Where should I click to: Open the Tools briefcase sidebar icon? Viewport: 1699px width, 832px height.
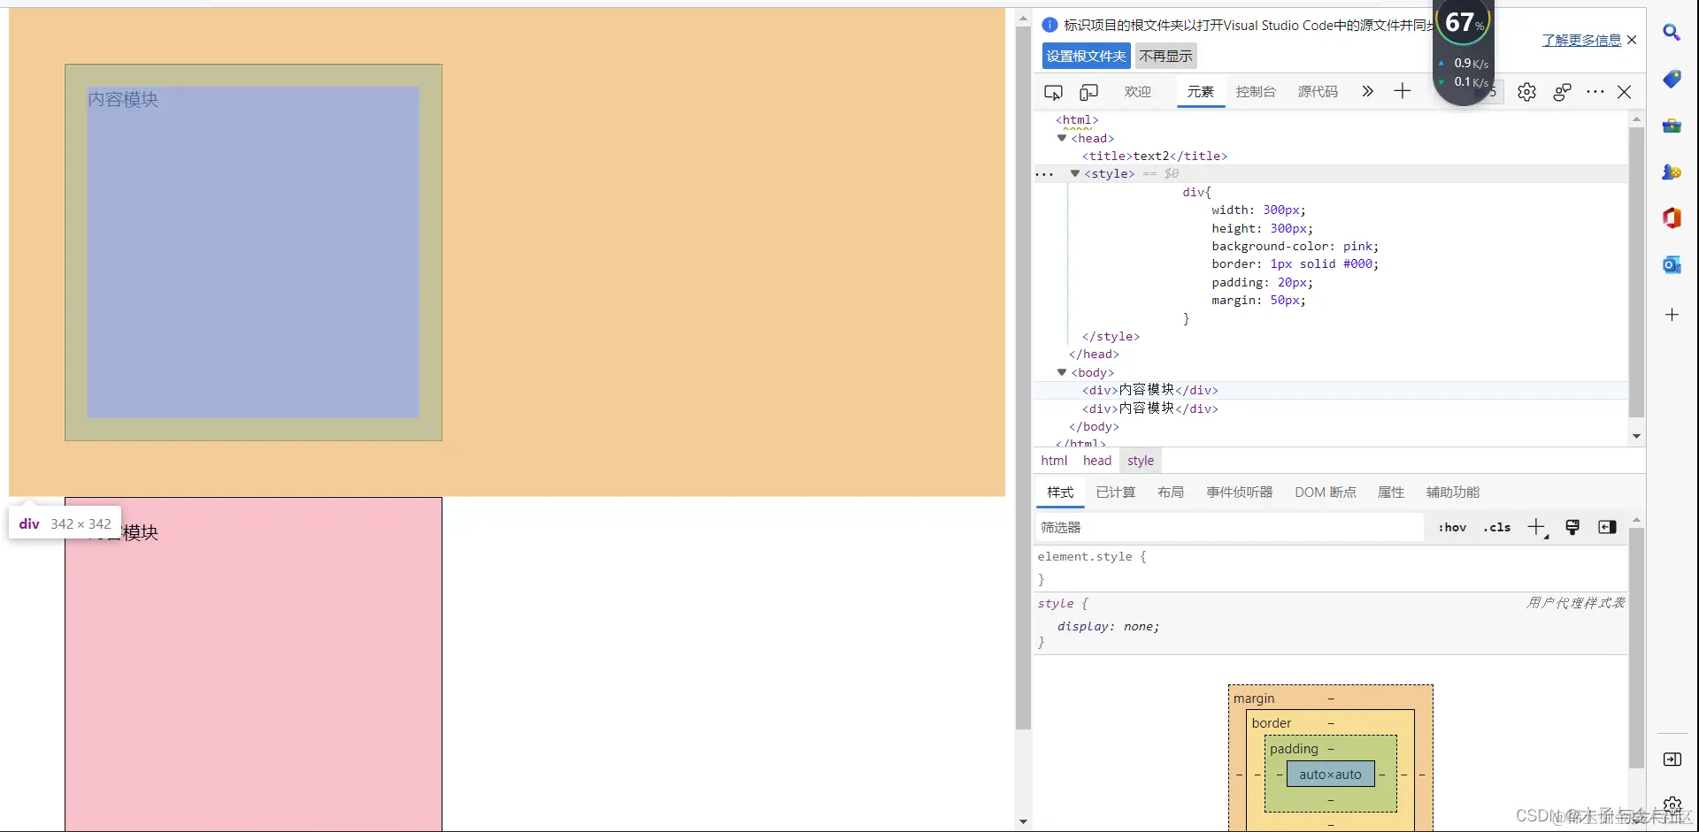pos(1672,126)
